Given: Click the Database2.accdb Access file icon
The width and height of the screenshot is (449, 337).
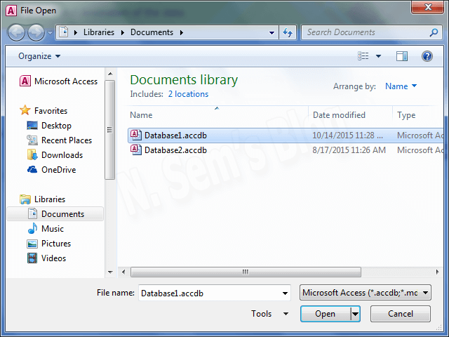Looking at the screenshot, I should 135,150.
